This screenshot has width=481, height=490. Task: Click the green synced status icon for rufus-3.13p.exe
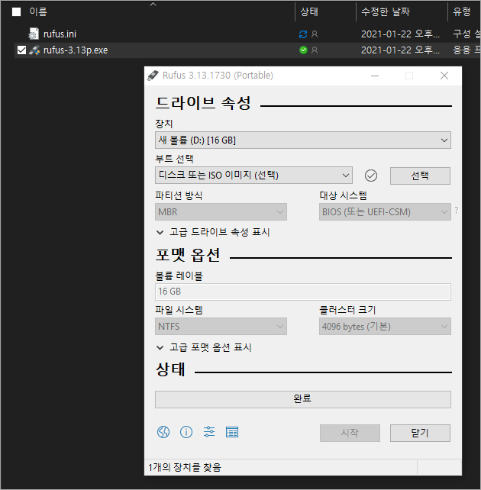pyautogui.click(x=303, y=50)
